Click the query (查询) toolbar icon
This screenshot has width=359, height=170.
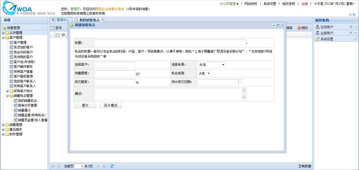(x=53, y=28)
